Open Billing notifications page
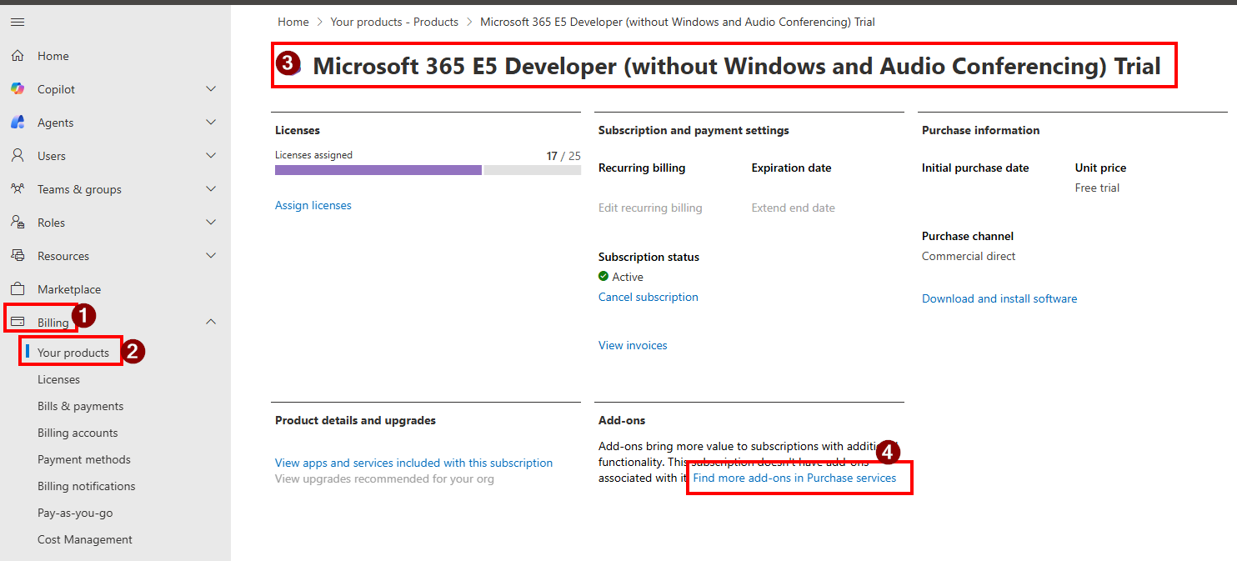Screen dimensions: 1237x561 tap(87, 486)
